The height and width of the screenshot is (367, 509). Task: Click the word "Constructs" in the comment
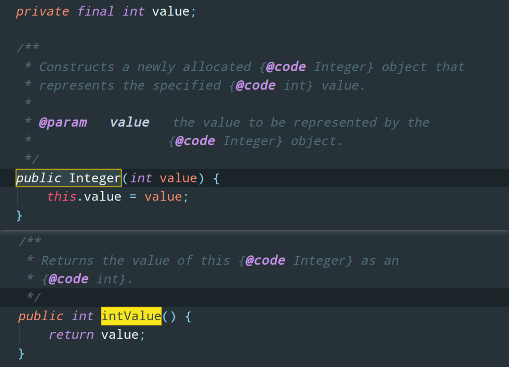click(x=76, y=67)
